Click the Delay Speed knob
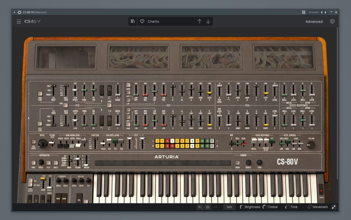The image size is (351, 220). coord(74,181)
